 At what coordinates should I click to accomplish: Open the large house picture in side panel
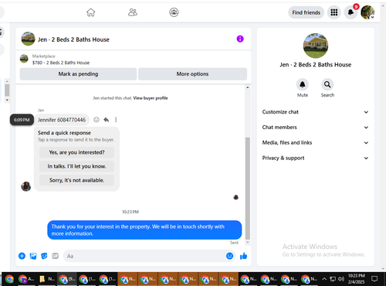(x=316, y=46)
